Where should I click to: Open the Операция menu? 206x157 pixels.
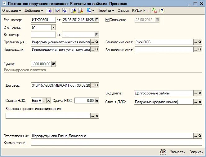(x=11, y=11)
